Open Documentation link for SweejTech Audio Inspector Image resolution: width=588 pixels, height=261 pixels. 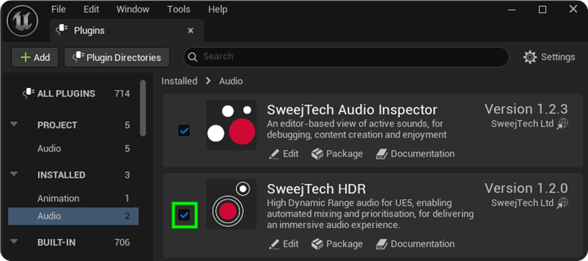[415, 154]
